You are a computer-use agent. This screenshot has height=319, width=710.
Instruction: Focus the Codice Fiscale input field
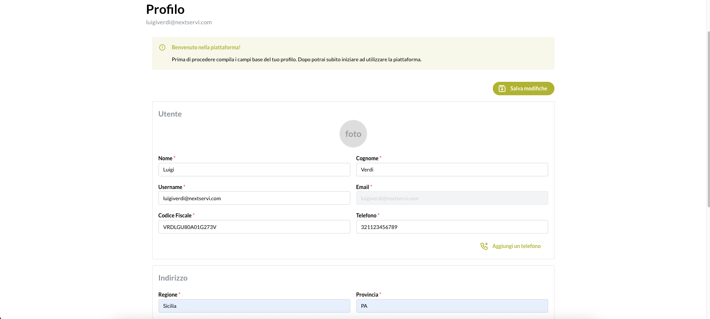[254, 227]
